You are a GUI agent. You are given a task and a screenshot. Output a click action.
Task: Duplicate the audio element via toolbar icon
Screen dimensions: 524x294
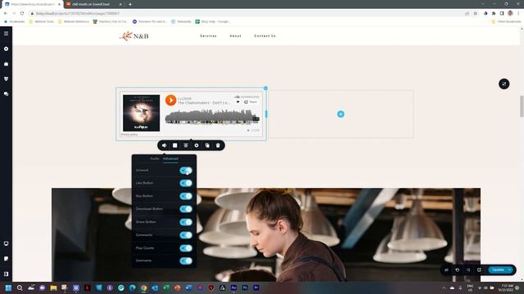click(207, 145)
